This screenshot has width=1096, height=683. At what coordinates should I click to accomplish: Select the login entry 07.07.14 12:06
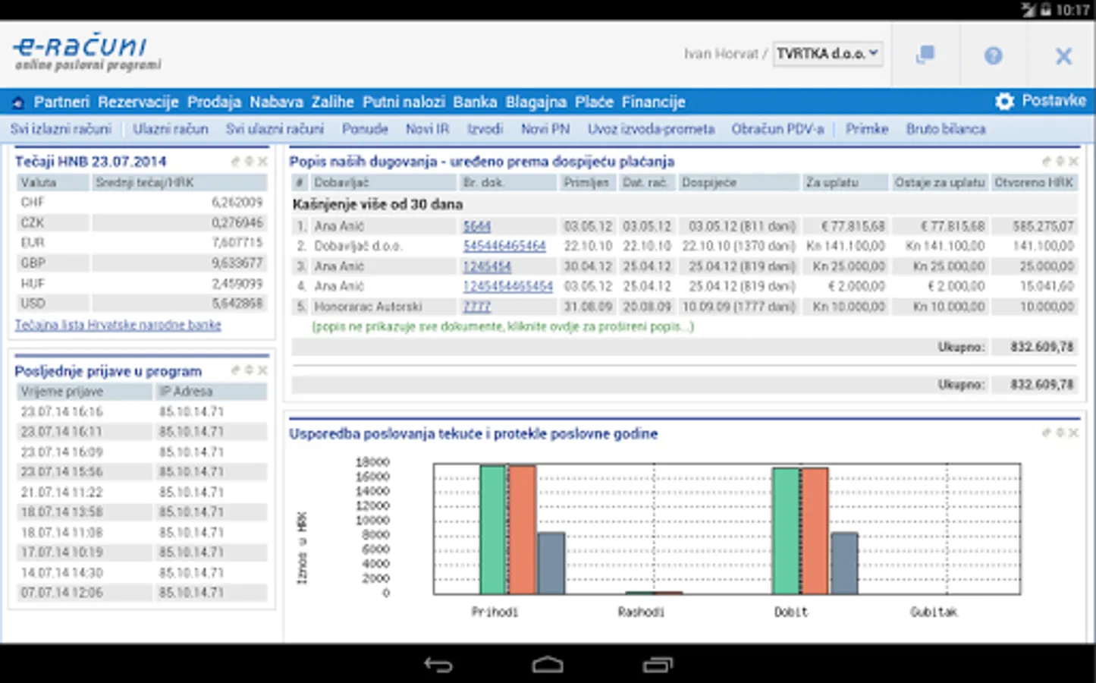[142, 593]
